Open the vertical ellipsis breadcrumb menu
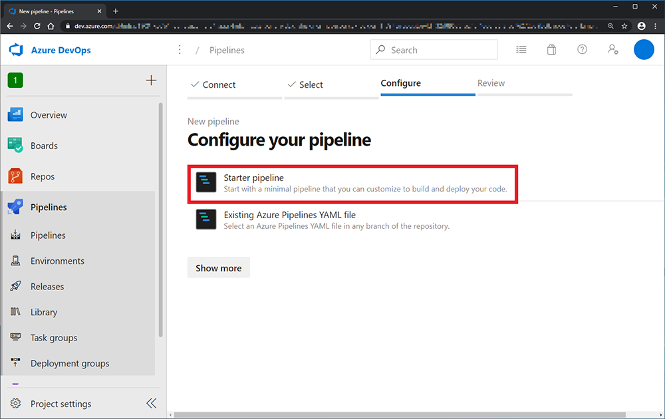 tap(180, 50)
